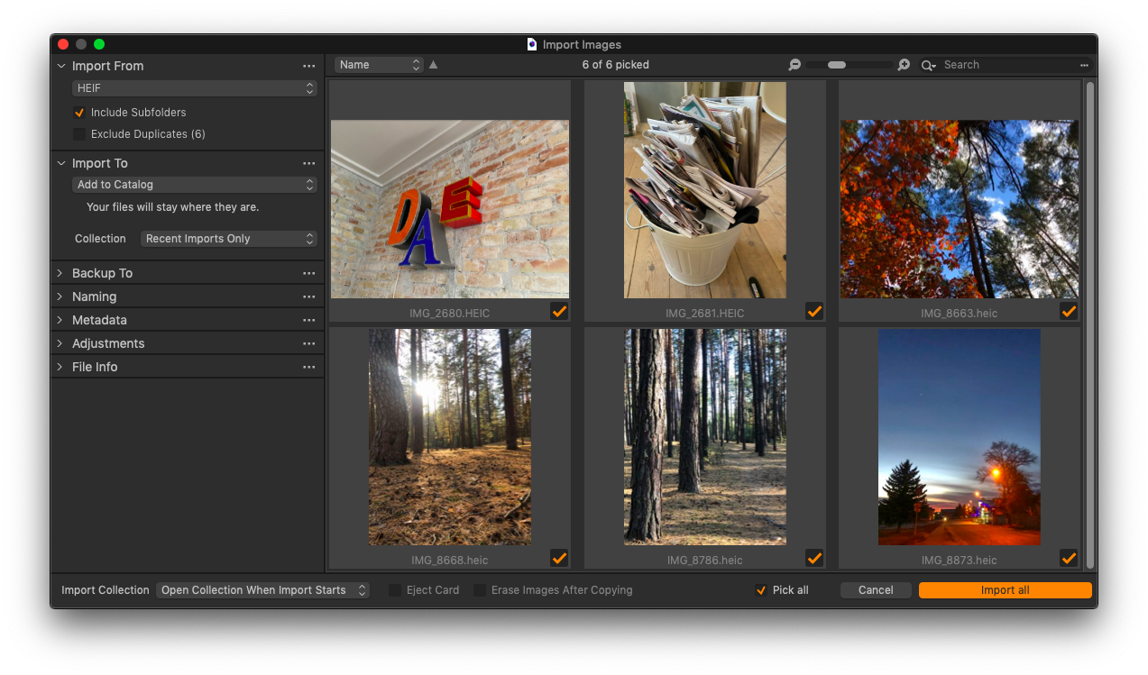Open the File Info panel options menu
This screenshot has height=675, width=1148.
point(308,367)
